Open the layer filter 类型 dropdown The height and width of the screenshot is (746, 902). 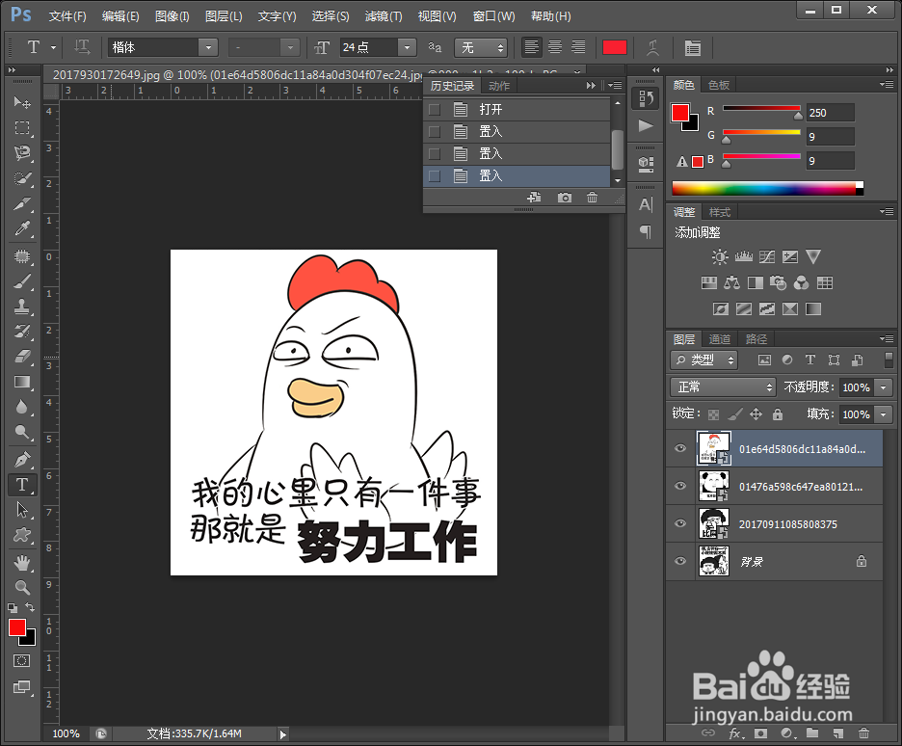(703, 360)
